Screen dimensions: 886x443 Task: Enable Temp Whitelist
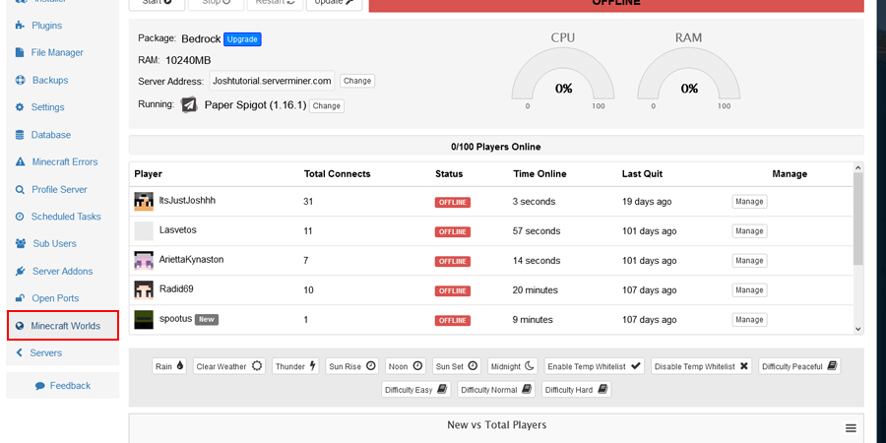[595, 366]
